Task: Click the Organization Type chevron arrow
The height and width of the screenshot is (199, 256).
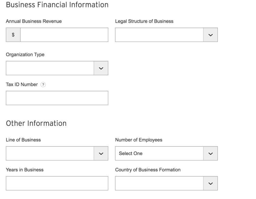Action: coord(101,68)
